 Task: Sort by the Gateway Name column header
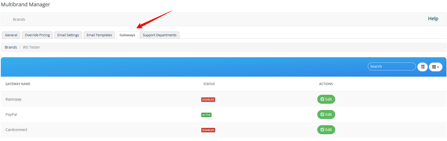click(x=18, y=84)
